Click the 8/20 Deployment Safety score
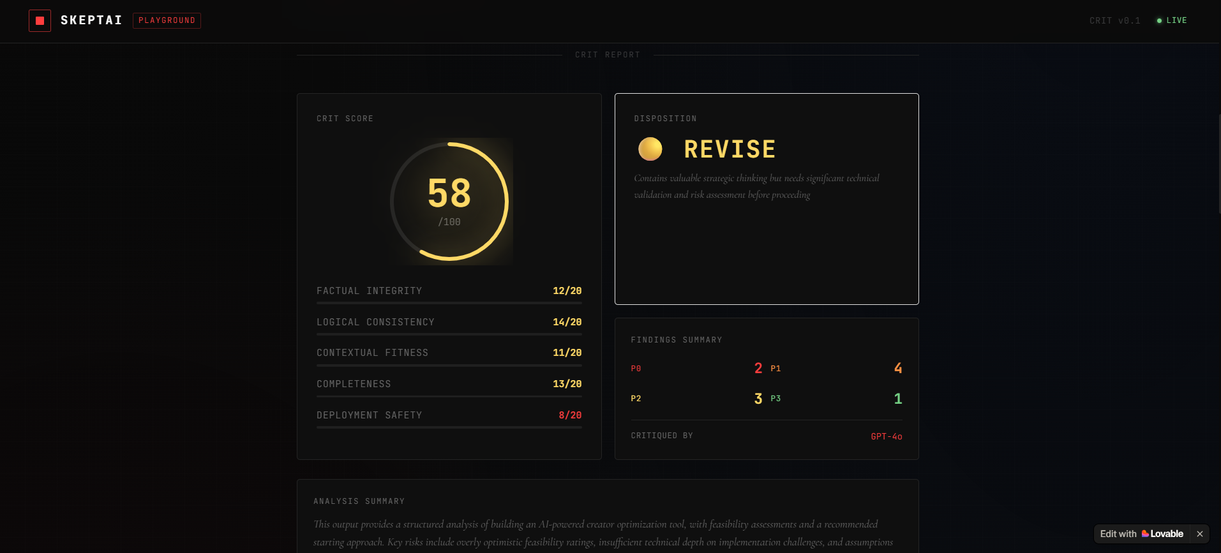 [570, 415]
